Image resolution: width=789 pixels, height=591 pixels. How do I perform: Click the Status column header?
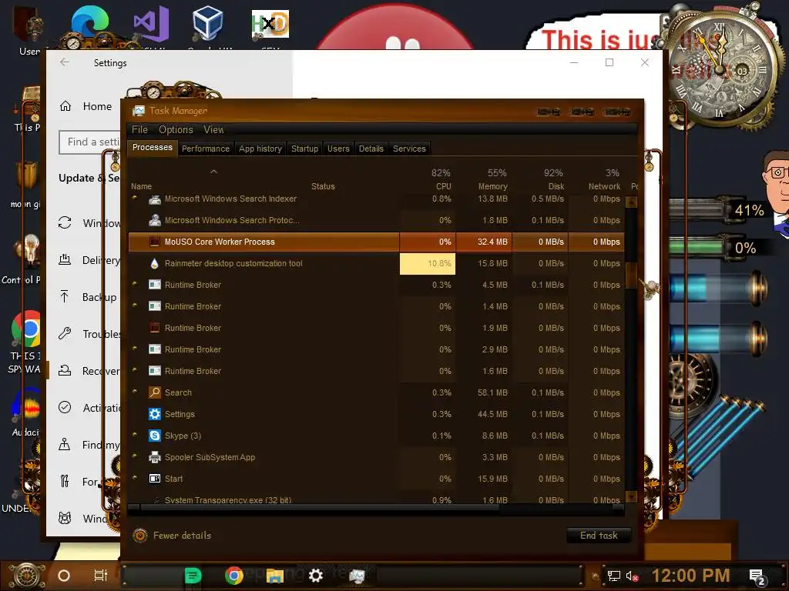tap(323, 186)
